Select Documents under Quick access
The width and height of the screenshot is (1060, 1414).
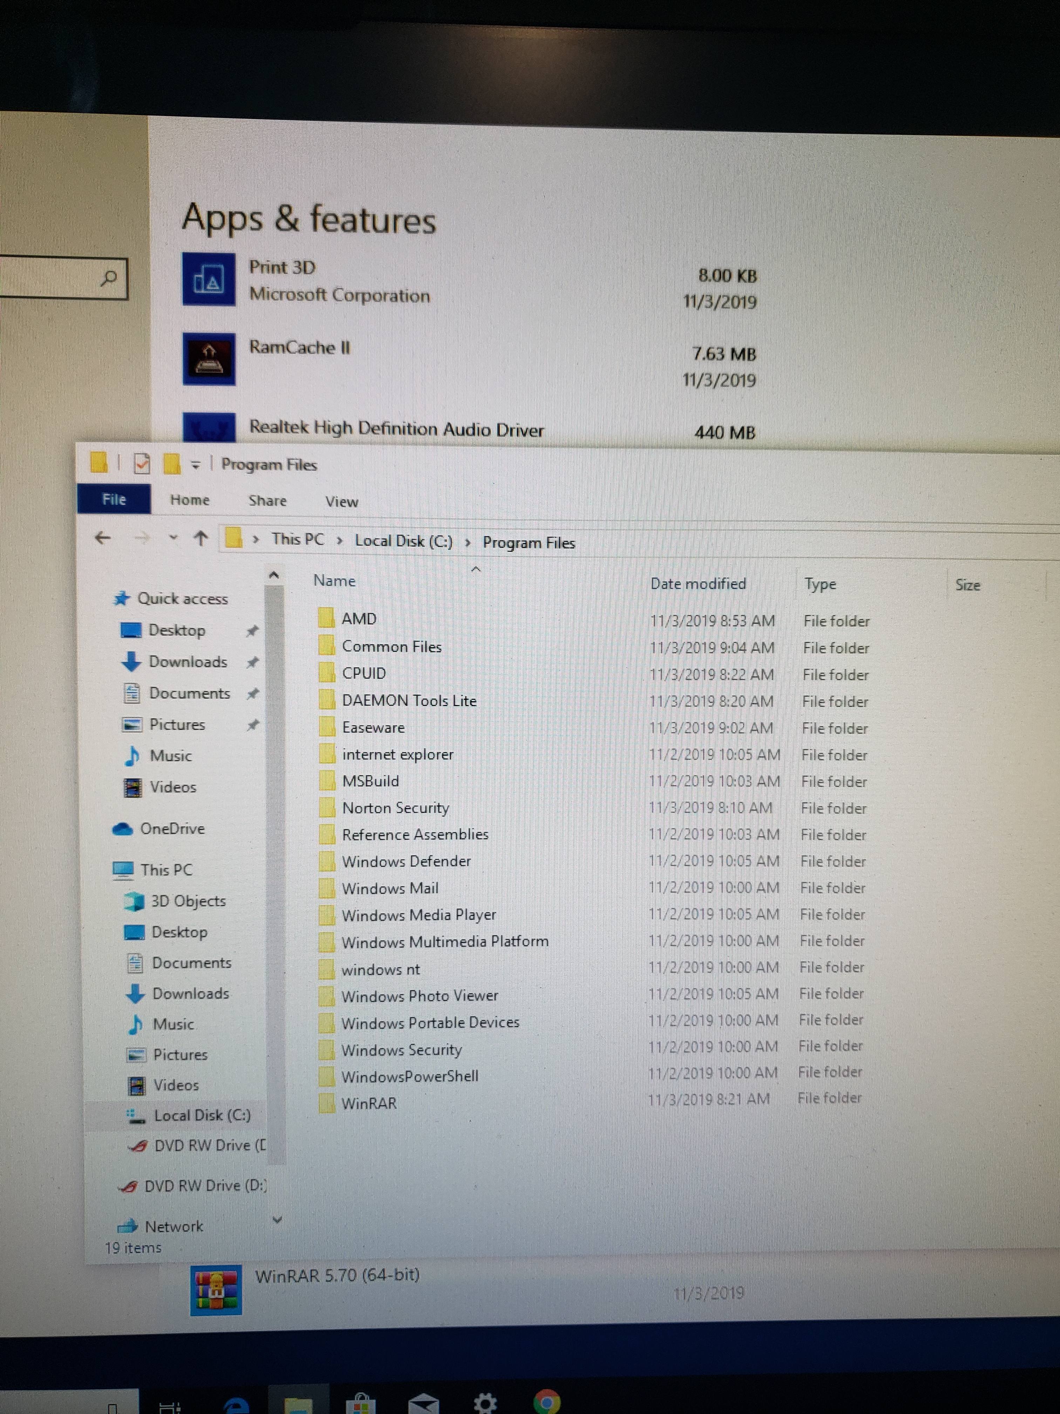coord(176,693)
